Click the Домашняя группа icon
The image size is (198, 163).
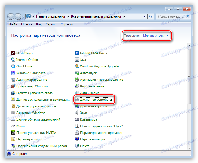(77, 106)
